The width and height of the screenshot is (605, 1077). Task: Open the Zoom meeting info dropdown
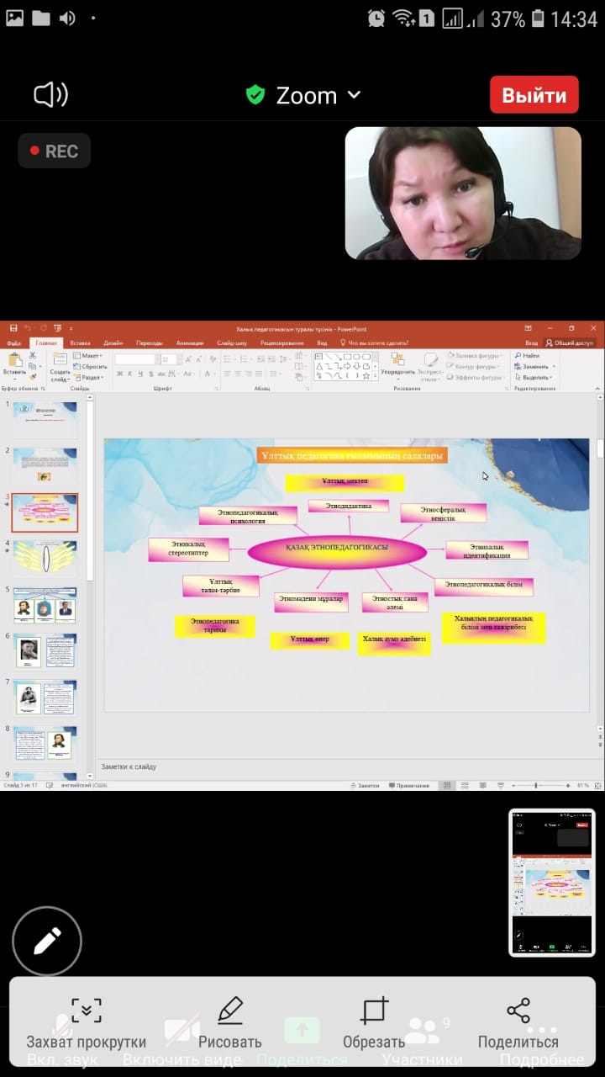click(318, 95)
